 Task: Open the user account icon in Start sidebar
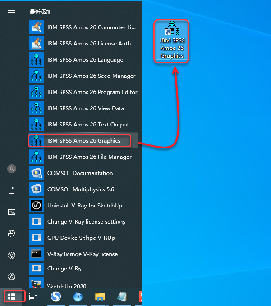coord(12,169)
